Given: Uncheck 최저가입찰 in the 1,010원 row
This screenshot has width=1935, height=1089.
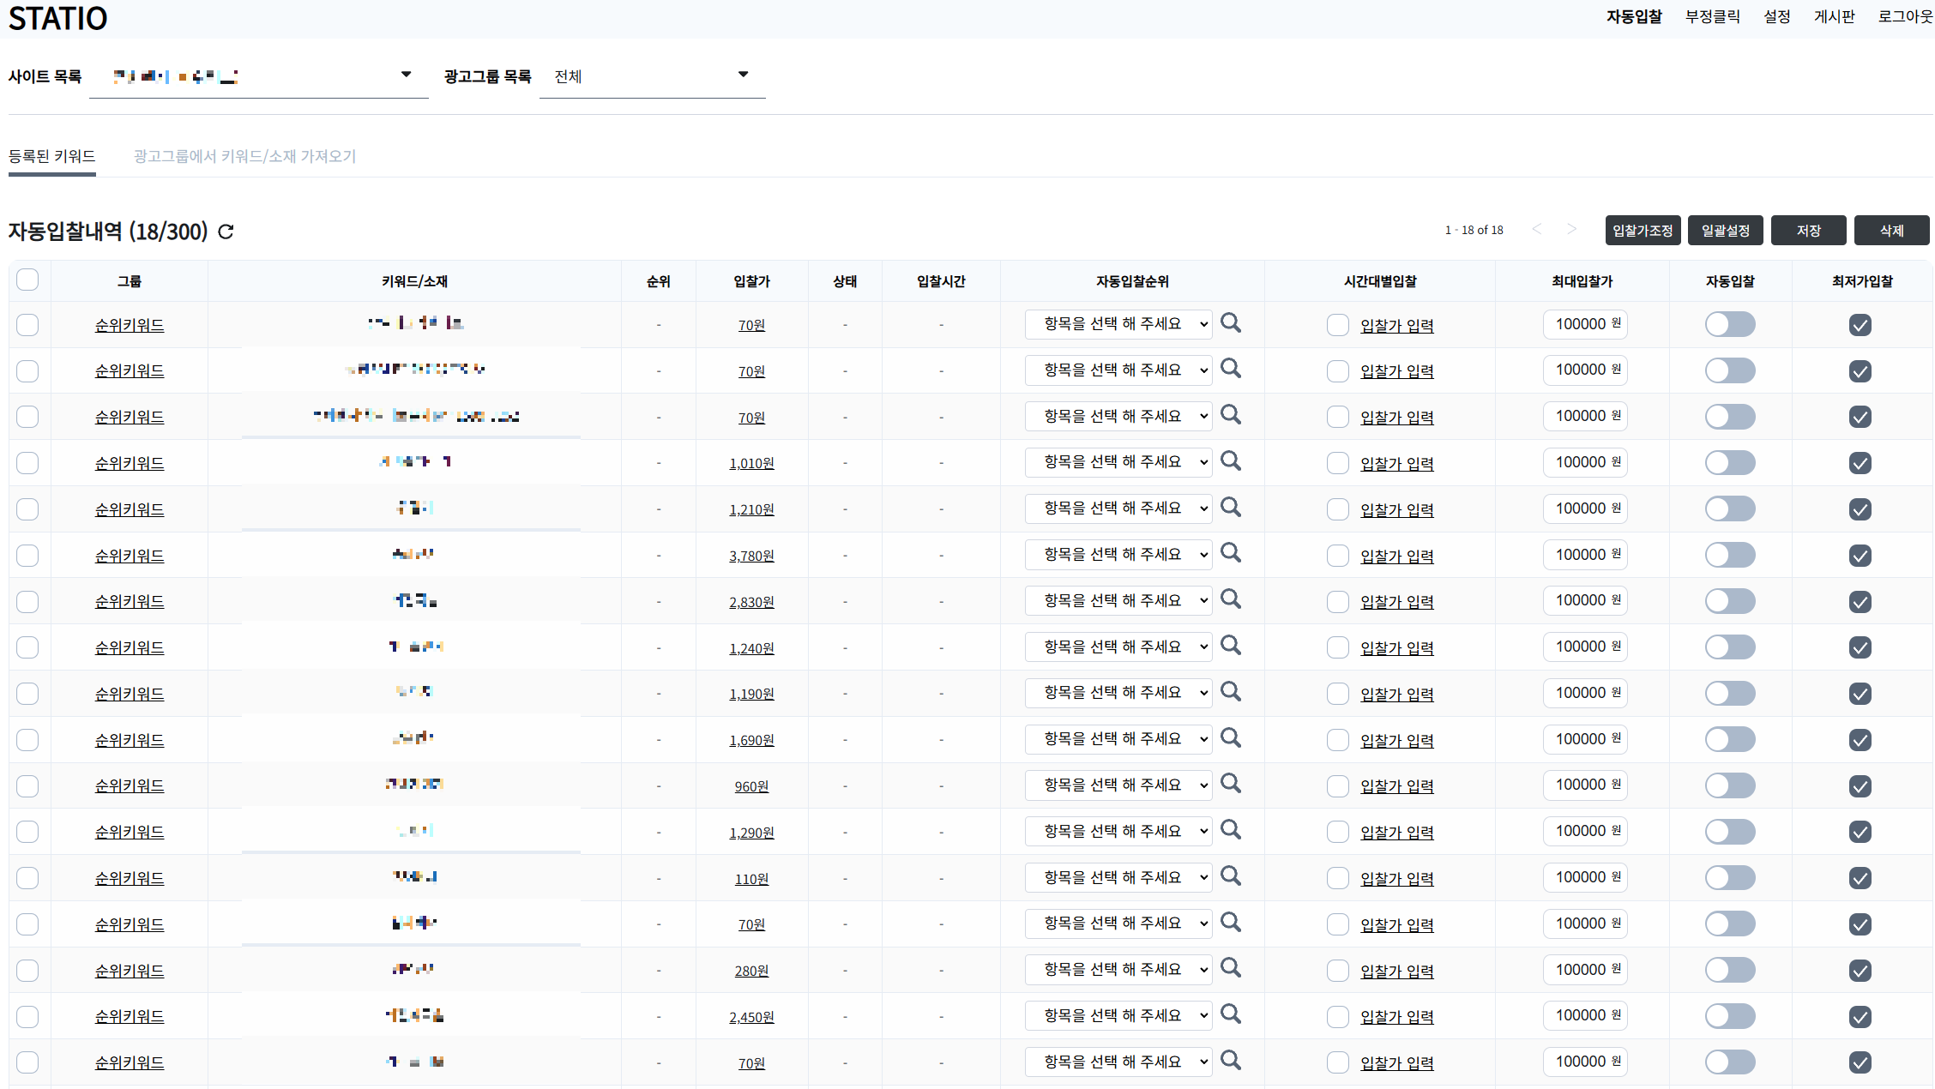Looking at the screenshot, I should [x=1860, y=463].
